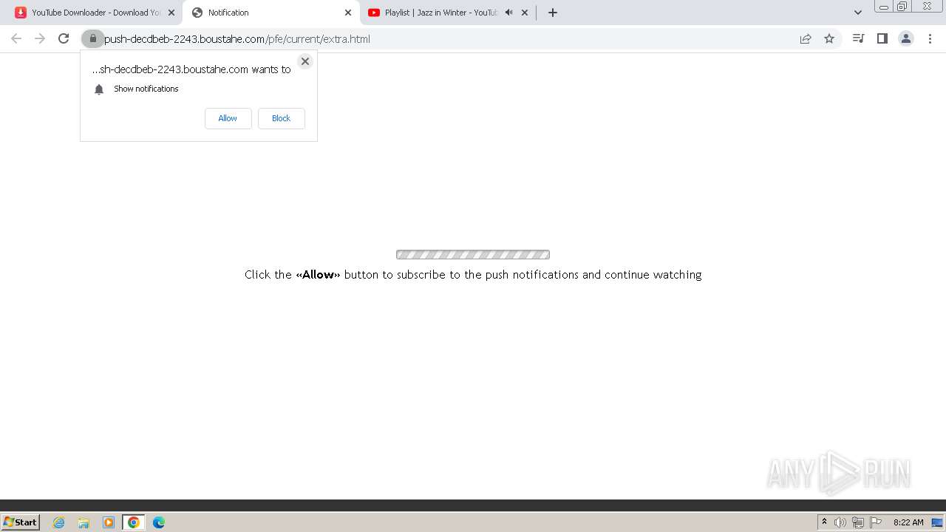The image size is (946, 532).
Task: Dismiss the notification permission popup
Action: 304,61
